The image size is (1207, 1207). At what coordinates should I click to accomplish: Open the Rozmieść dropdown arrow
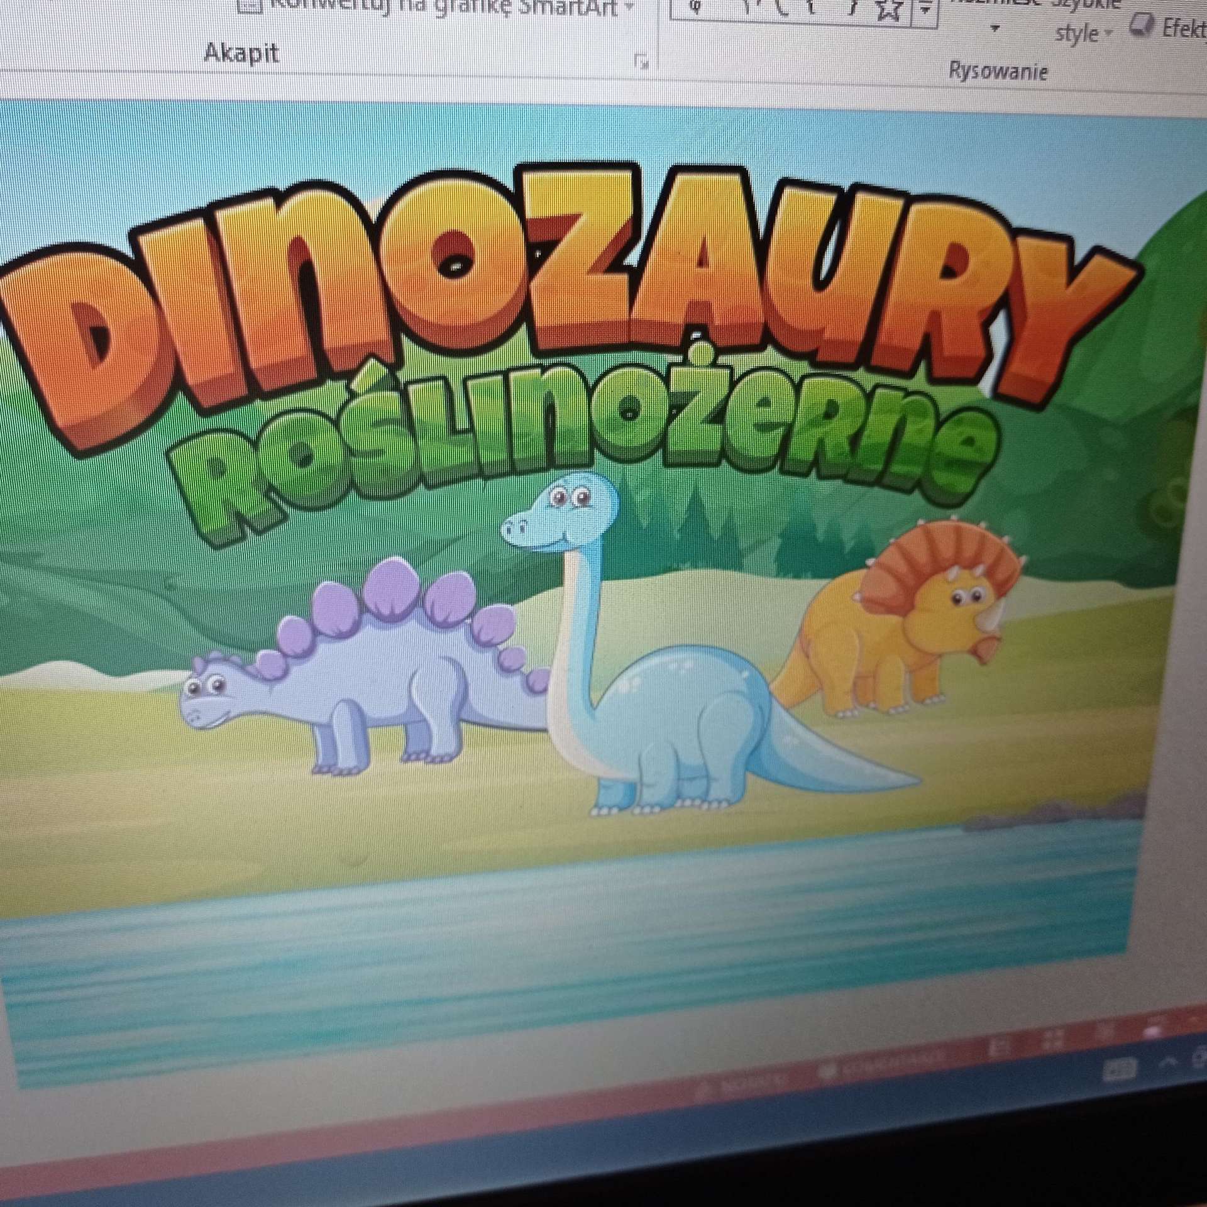point(995,28)
